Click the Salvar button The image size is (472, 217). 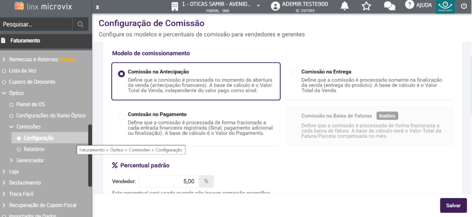pos(454,205)
